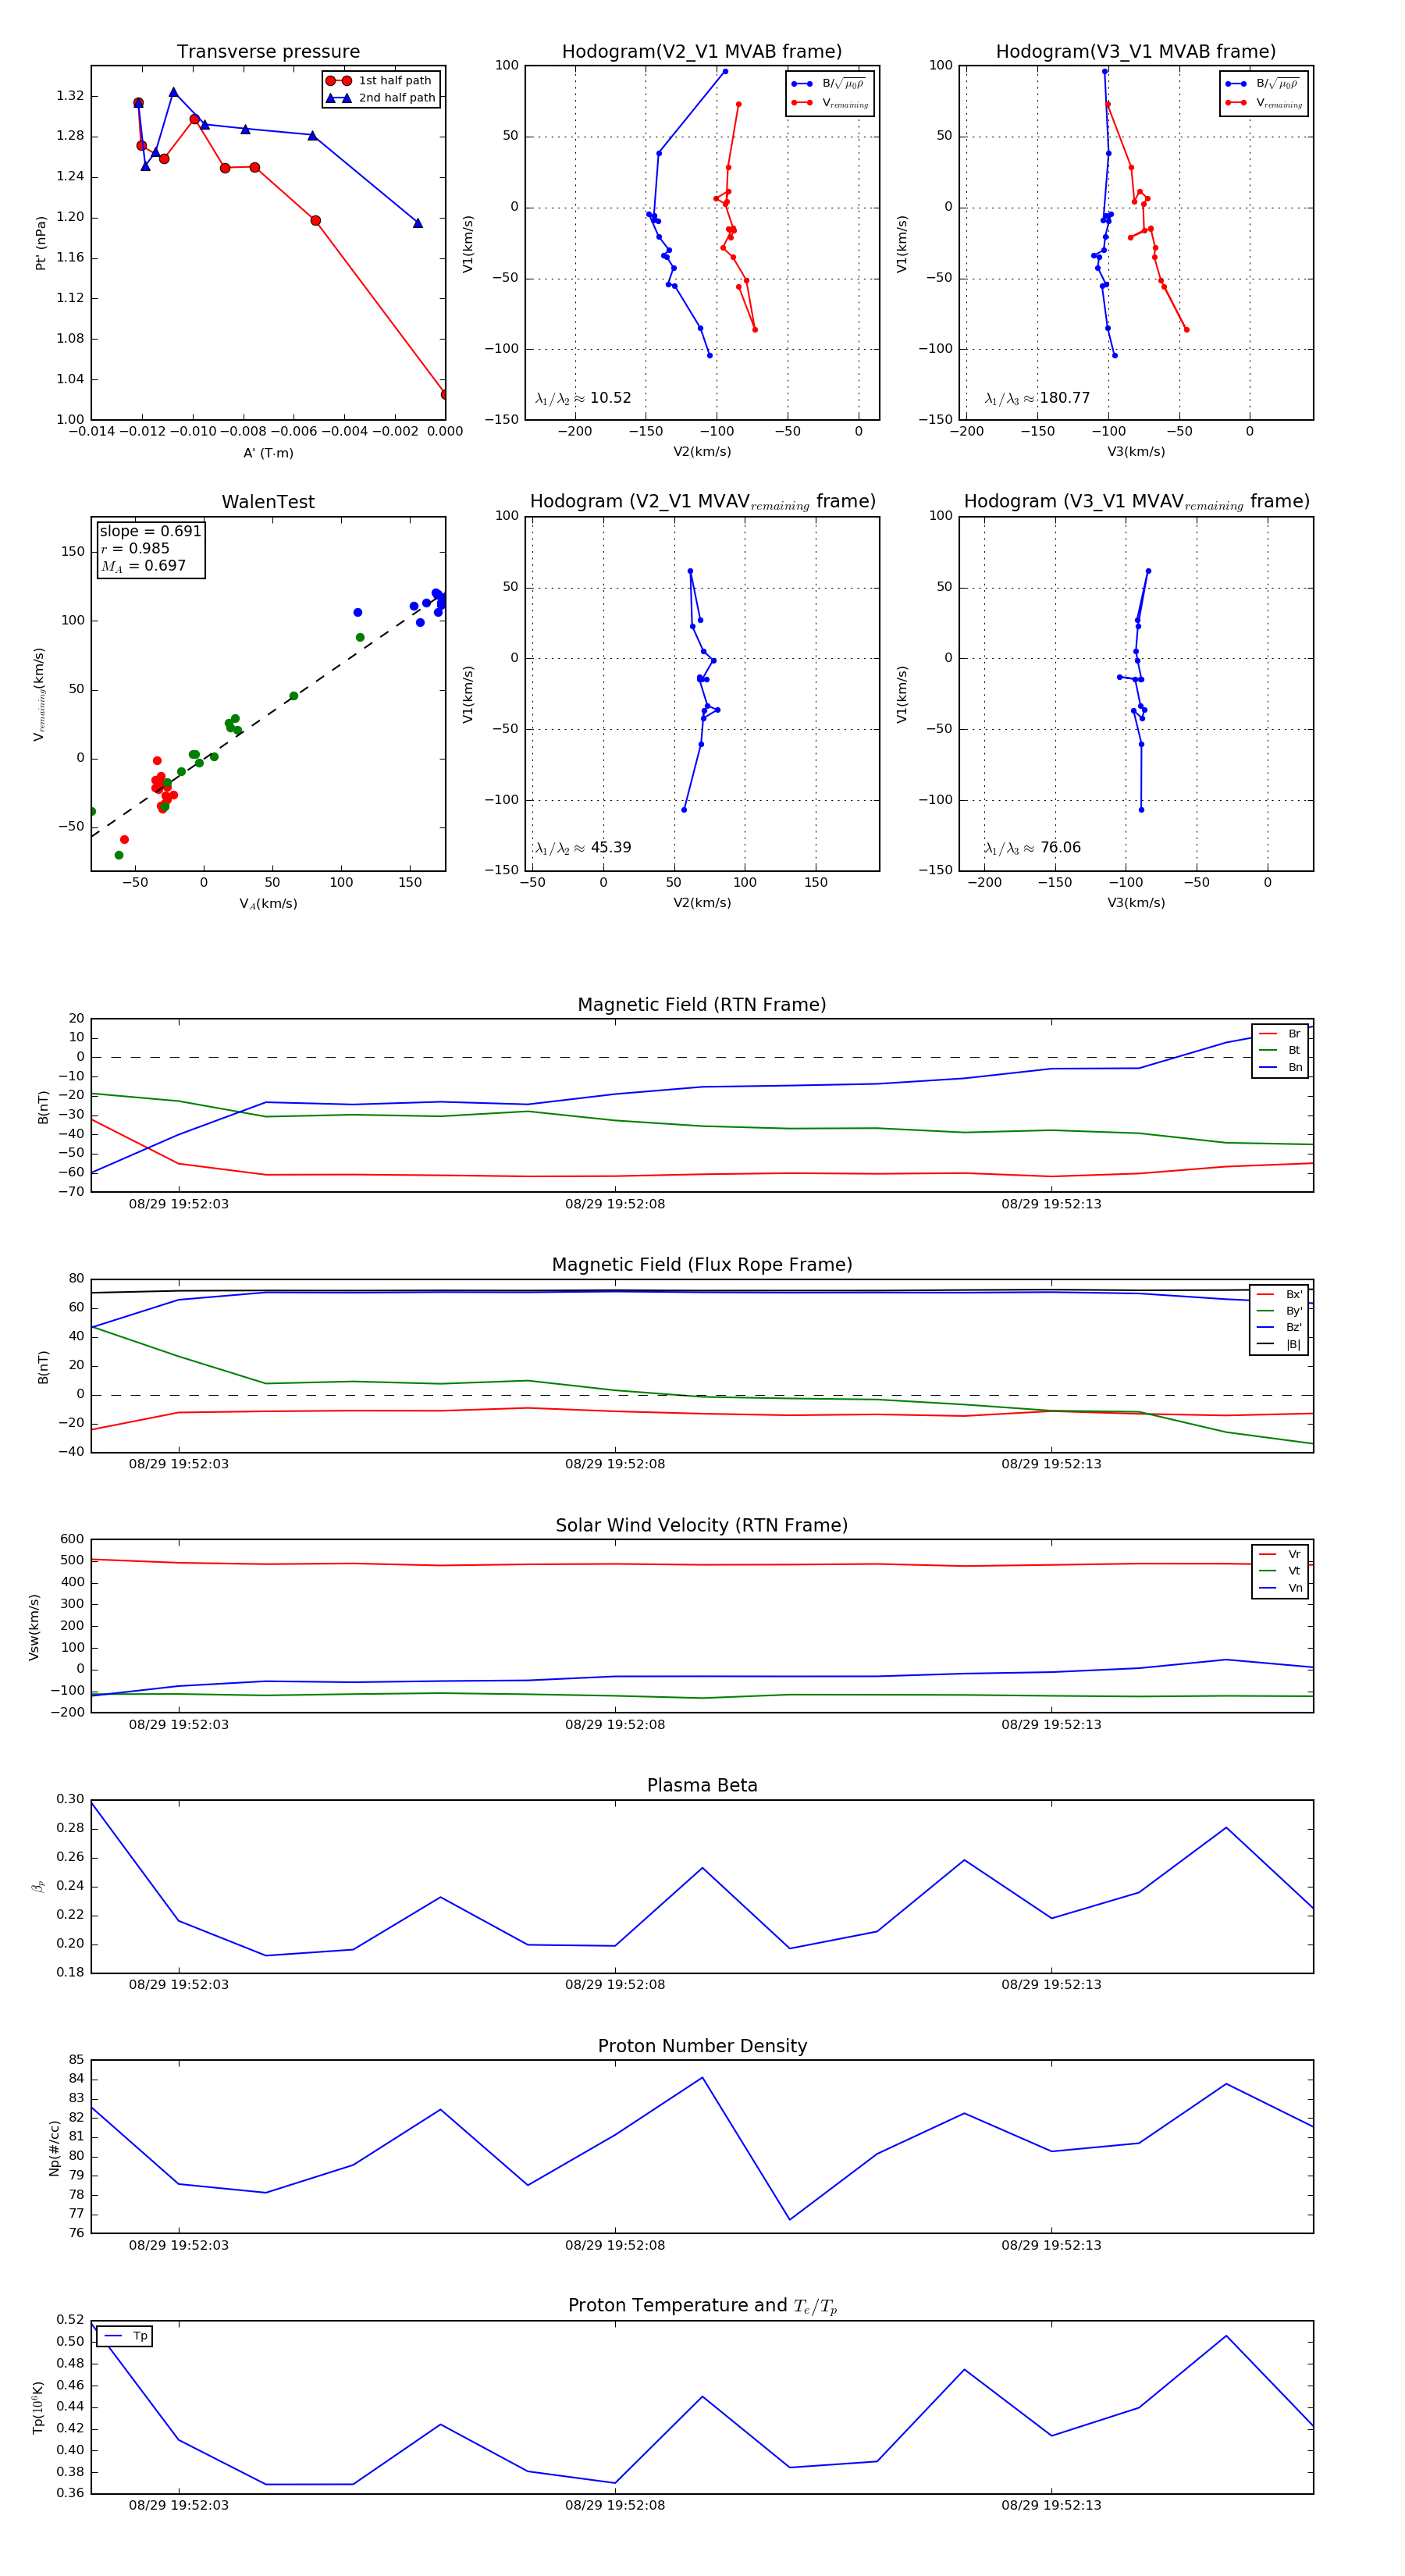The height and width of the screenshot is (2576, 1405).
Task: Click '08/29 19:52:13' tick under Flux Rope Frame plot
Action: coord(1051,1464)
